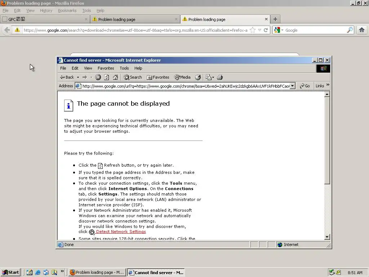The image size is (369, 277).
Task: Click the Stop icon in Internet Explorer toolbar
Action: [x=98, y=77]
